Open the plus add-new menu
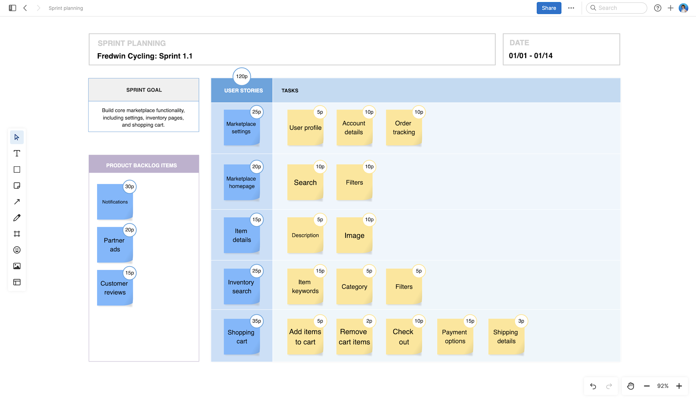The width and height of the screenshot is (696, 403). pos(671,8)
